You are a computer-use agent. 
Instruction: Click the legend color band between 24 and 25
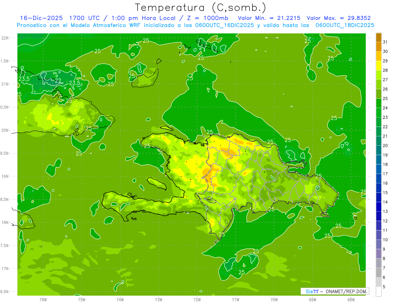tap(379, 103)
